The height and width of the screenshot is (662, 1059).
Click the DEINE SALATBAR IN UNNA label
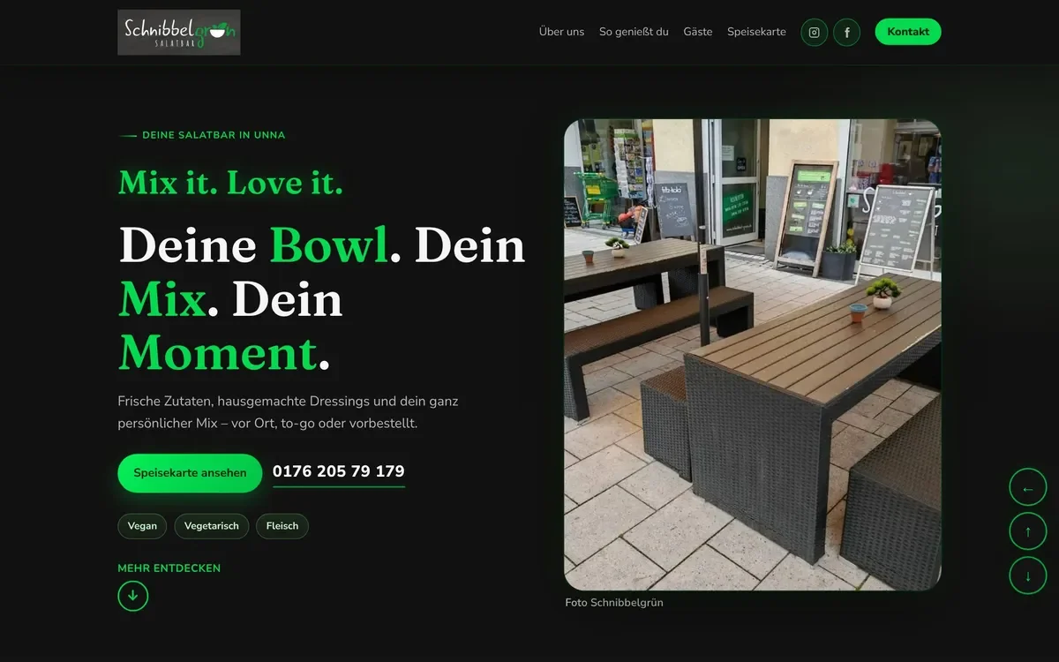214,135
